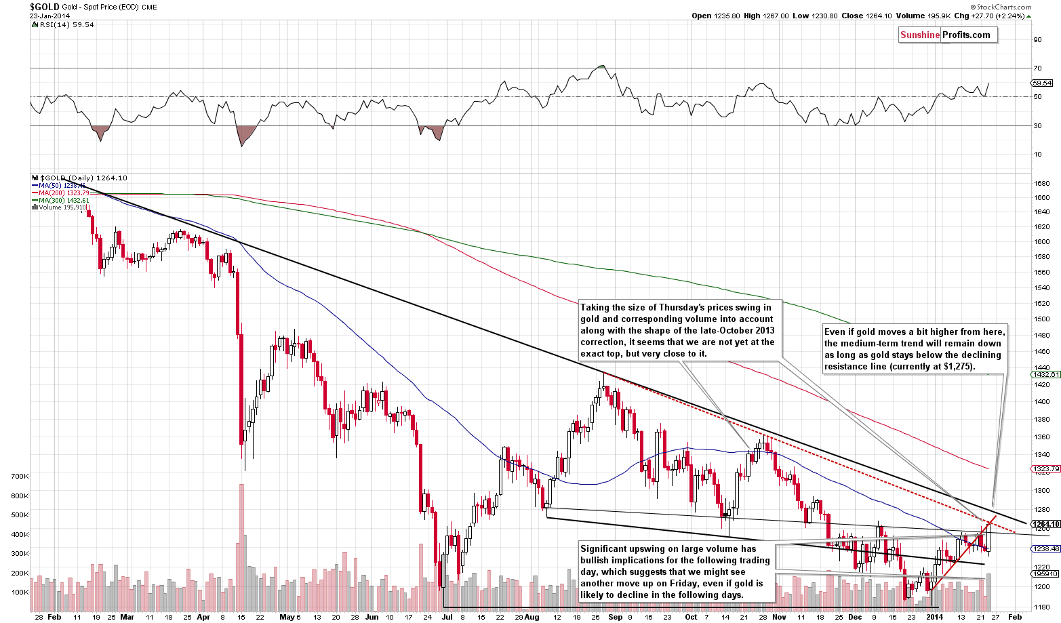Click the $GOLD (Daily) candlestick icon
This screenshot has width=1061, height=623.
tap(35, 178)
